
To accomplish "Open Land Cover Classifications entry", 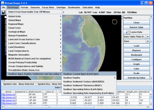I will click(x=34, y=43).
